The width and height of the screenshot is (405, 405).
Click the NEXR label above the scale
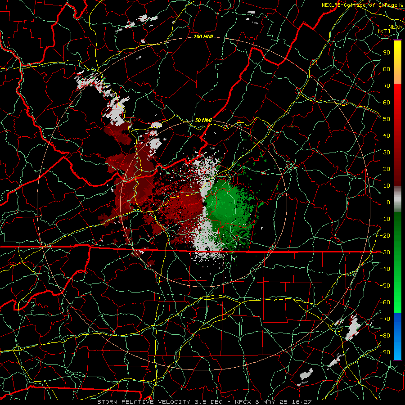[396, 27]
